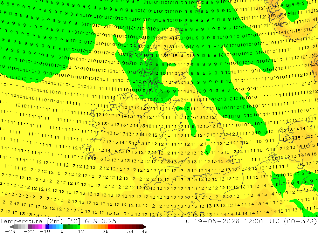Click the dark maroon right arrow end of legend

(x=145, y=227)
